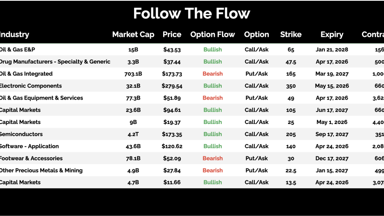Click the Electronic Components industry cell
384x216 pixels.
tap(30, 86)
